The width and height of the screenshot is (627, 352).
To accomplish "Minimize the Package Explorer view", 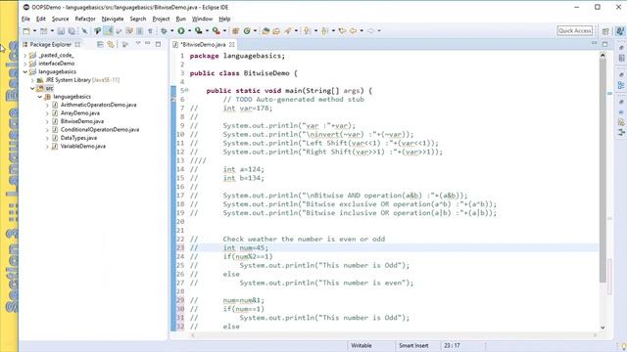I will 148,43.
